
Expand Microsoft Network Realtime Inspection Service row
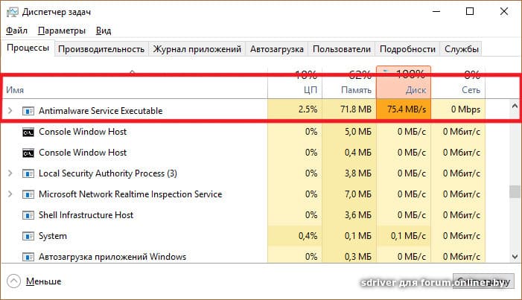coord(10,194)
